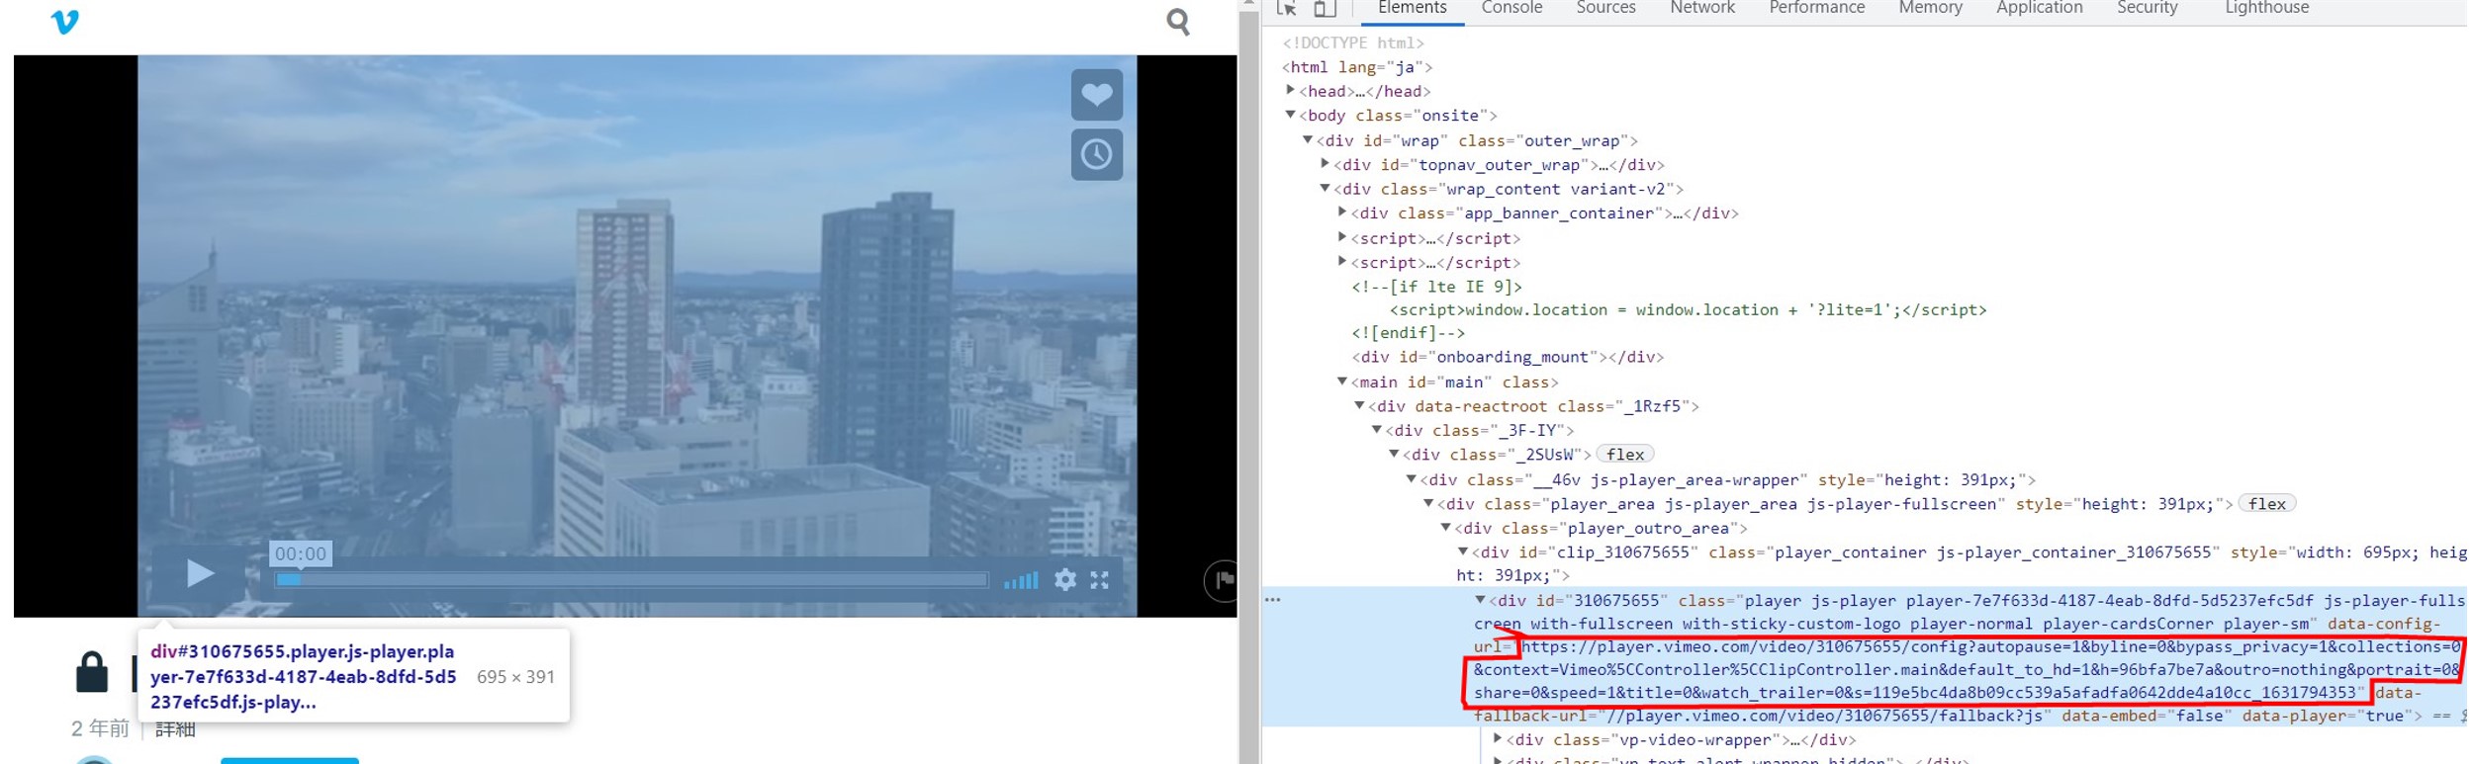The height and width of the screenshot is (764, 2473).
Task: Toggle device toolbar in DevTools
Action: [1325, 8]
